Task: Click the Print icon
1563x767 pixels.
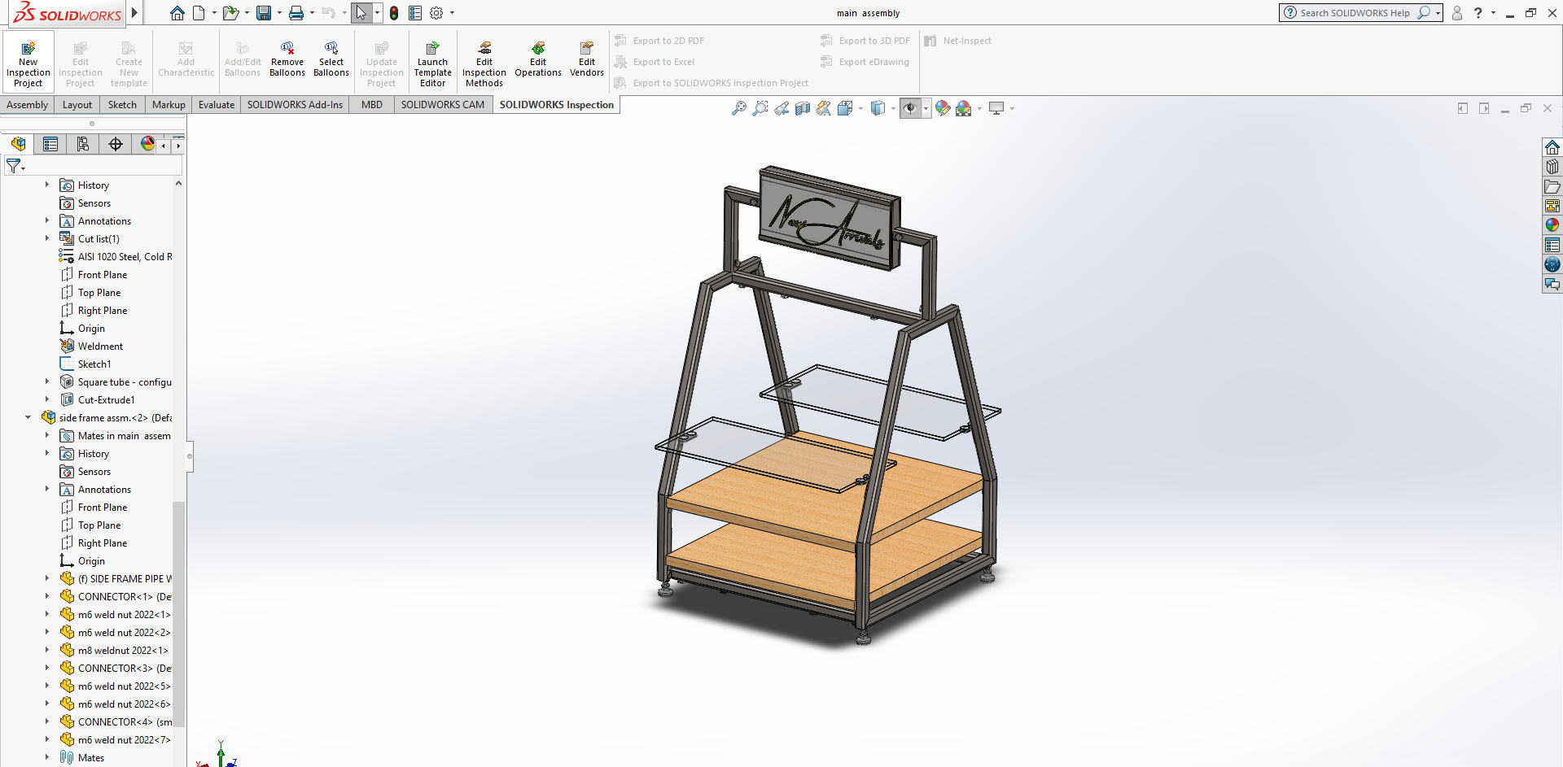Action: tap(296, 13)
